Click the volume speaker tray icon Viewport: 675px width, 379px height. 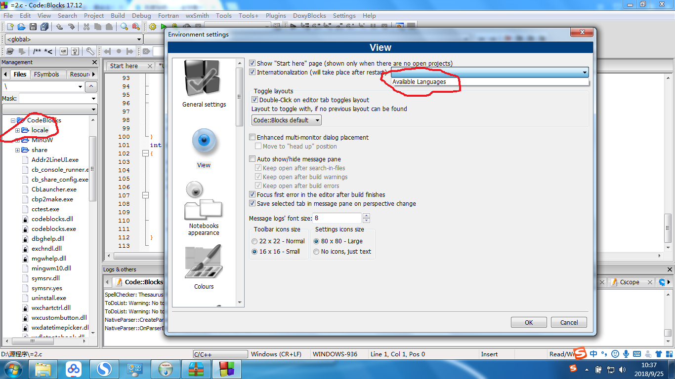pos(622,369)
